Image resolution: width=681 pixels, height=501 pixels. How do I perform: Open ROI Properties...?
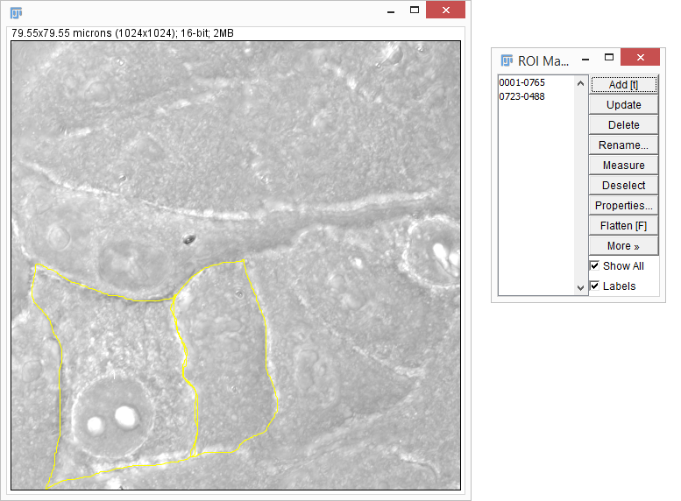pyautogui.click(x=623, y=205)
